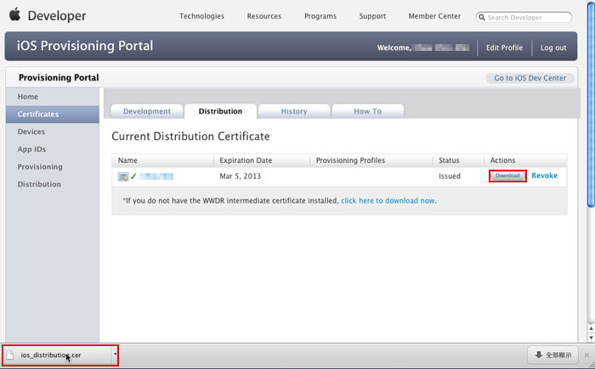The image size is (595, 369).
Task: Click the download arrow icon in the show all button
Action: click(x=538, y=355)
